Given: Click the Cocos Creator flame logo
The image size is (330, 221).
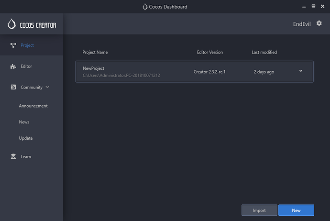Looking at the screenshot, I should (11, 24).
